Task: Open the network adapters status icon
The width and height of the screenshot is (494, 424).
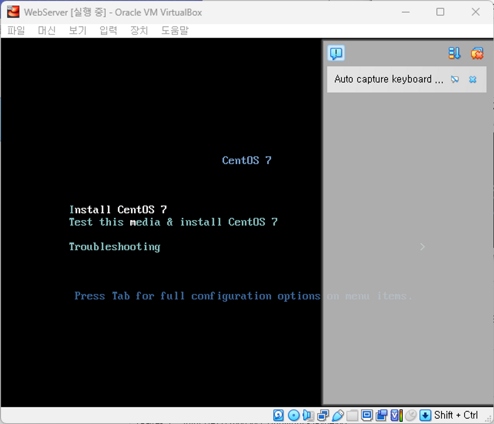Action: coord(323,415)
